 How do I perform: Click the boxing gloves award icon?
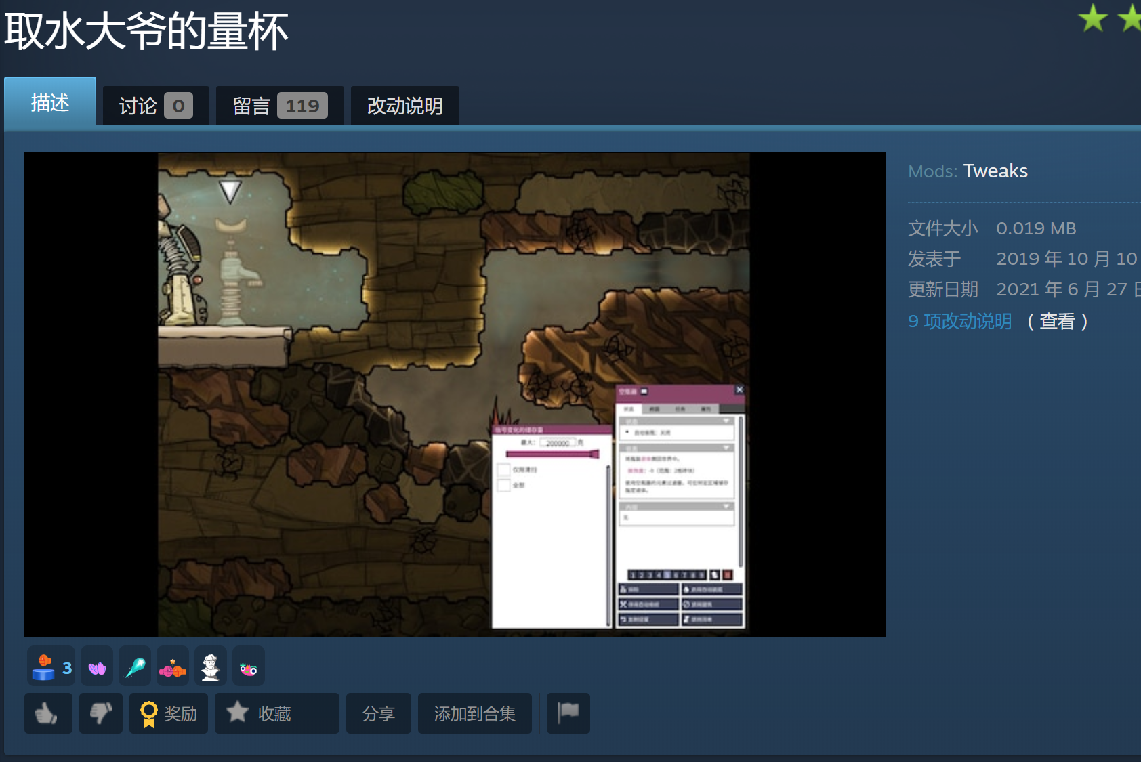tap(173, 668)
